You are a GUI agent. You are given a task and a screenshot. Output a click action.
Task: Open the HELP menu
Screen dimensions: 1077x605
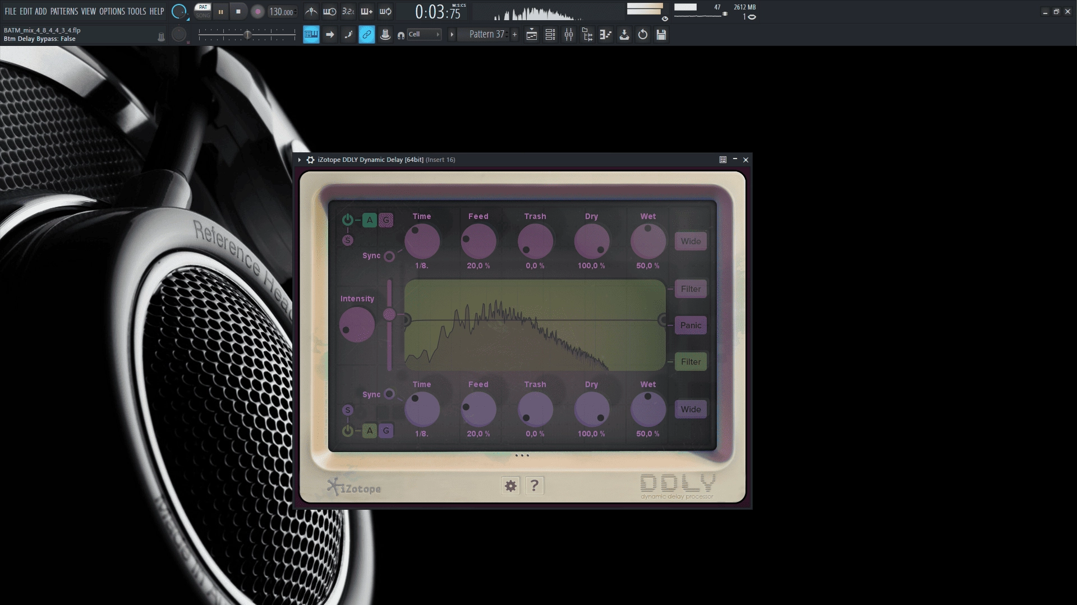point(157,11)
